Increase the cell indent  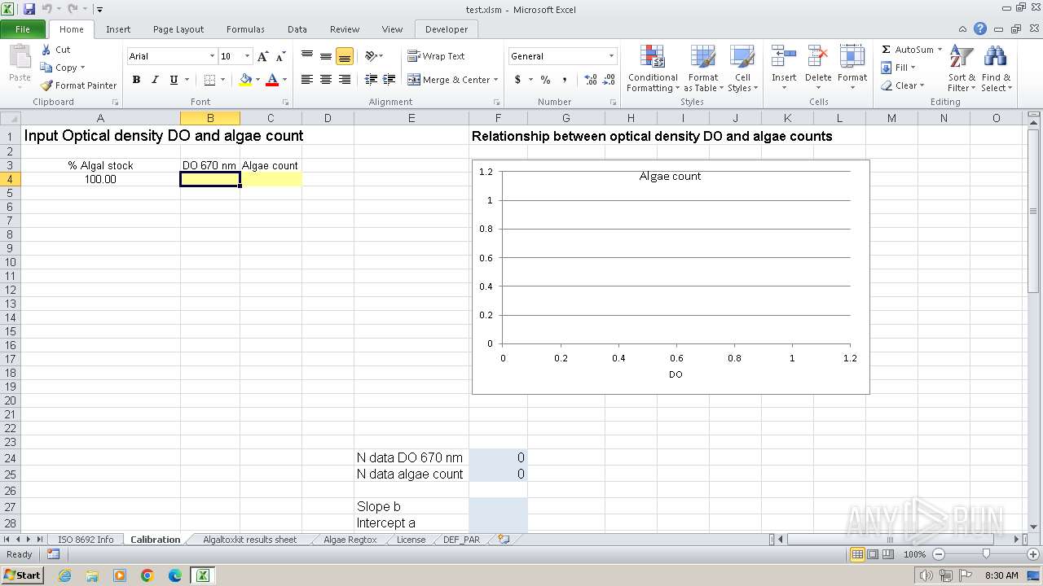pos(389,80)
